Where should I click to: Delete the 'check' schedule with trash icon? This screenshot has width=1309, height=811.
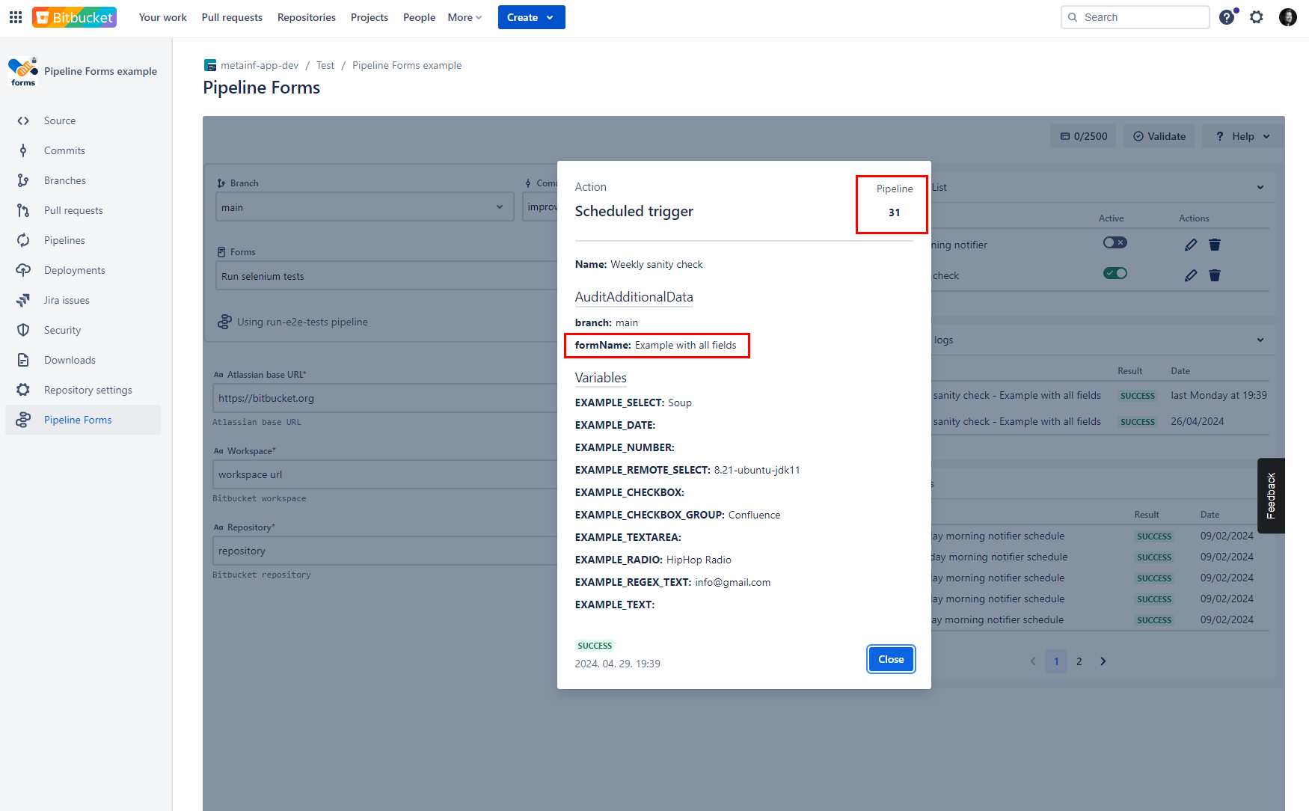[1215, 275]
